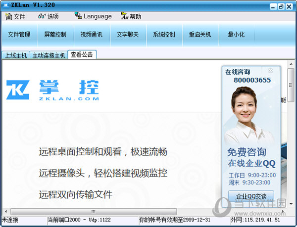Click the 企业QQ交谈 button
This screenshot has width=297, height=227.
[x=251, y=196]
